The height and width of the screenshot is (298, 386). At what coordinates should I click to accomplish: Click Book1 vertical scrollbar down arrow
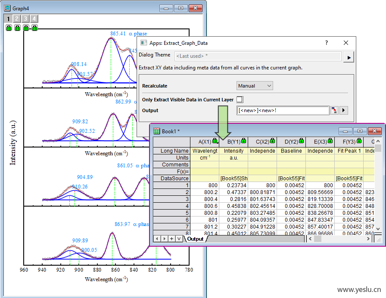[x=378, y=229]
